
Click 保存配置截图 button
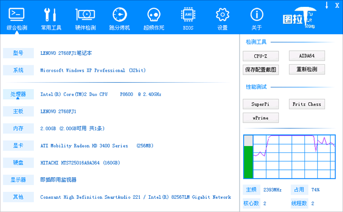(x=261, y=70)
